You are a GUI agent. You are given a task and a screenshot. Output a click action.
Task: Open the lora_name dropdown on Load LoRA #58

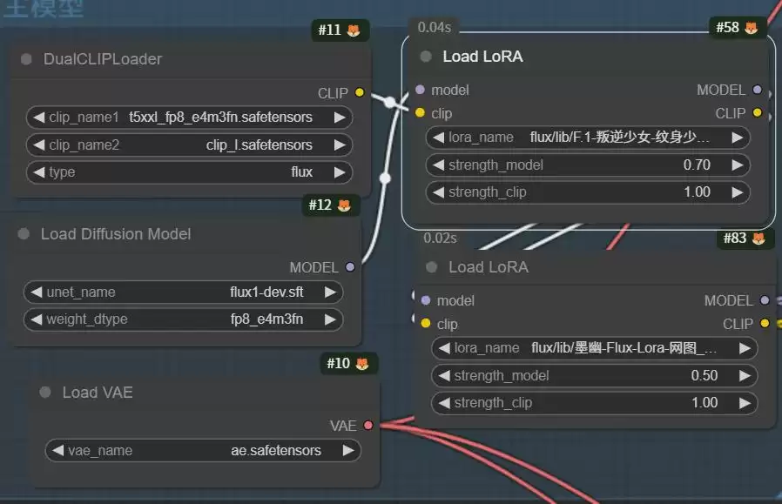tap(588, 138)
